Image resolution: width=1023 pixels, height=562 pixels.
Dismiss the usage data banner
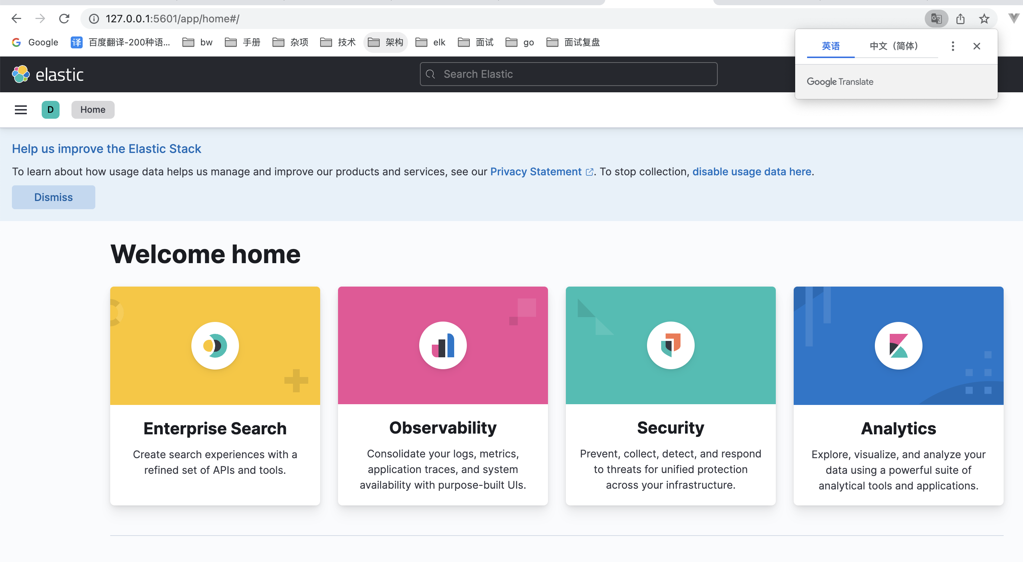[x=54, y=197]
